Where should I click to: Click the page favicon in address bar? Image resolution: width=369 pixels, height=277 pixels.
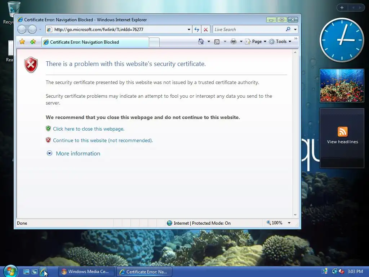point(49,30)
